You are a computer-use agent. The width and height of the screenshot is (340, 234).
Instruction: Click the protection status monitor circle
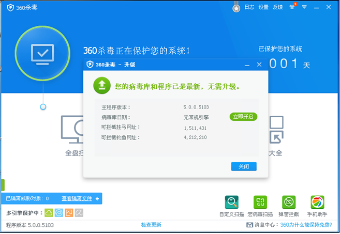coord(42,54)
